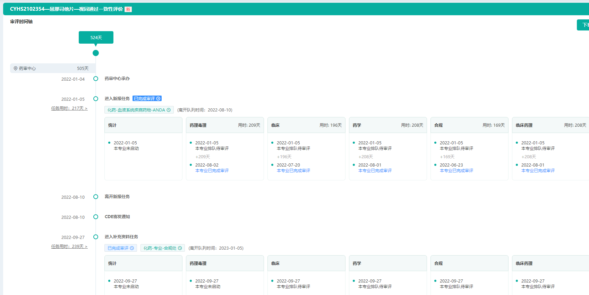Viewport: 589px width, 295px height.
Task: Click the 524天 total duration bubble
Action: coord(96,37)
